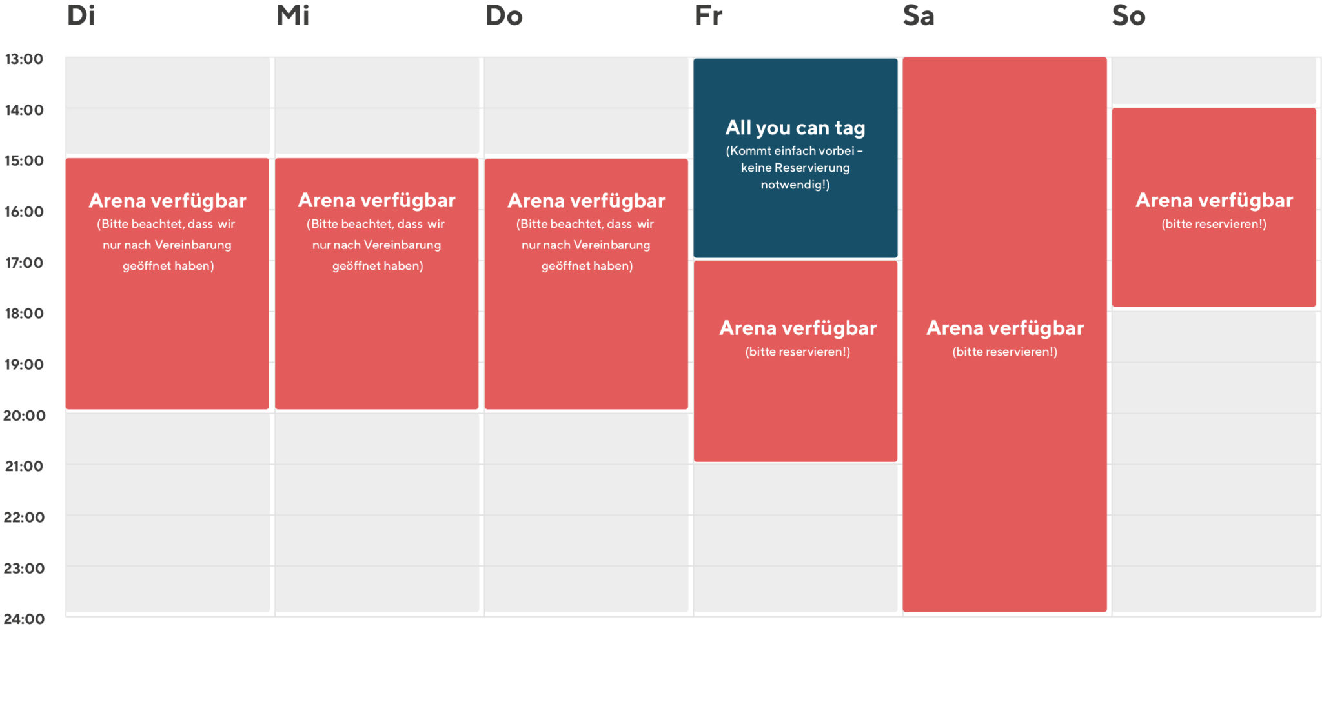Screen dimensions: 1322x715
Task: Choose Friday evening Arena verfügbar slot
Action: (795, 361)
